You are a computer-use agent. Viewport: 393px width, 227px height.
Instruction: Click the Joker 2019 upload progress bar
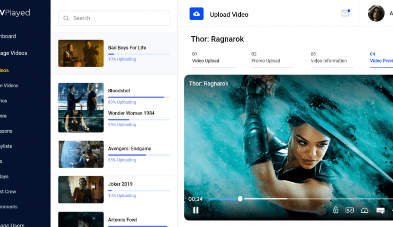[139, 191]
